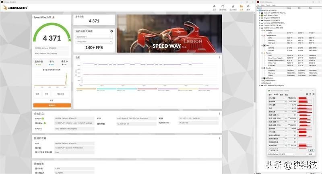Click the green status icon beside GPU #1
Viewport: 322px width, 174px height.
coord(43,119)
